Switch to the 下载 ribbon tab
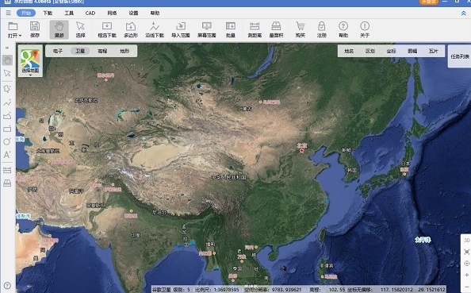This screenshot has width=471, height=293. [48, 13]
